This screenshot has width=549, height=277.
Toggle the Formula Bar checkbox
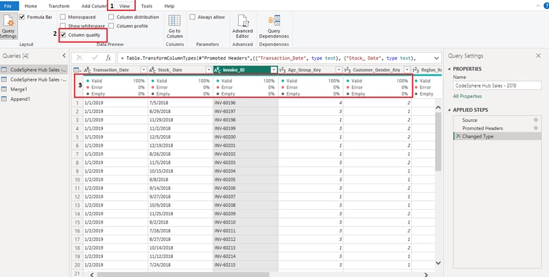(x=22, y=16)
